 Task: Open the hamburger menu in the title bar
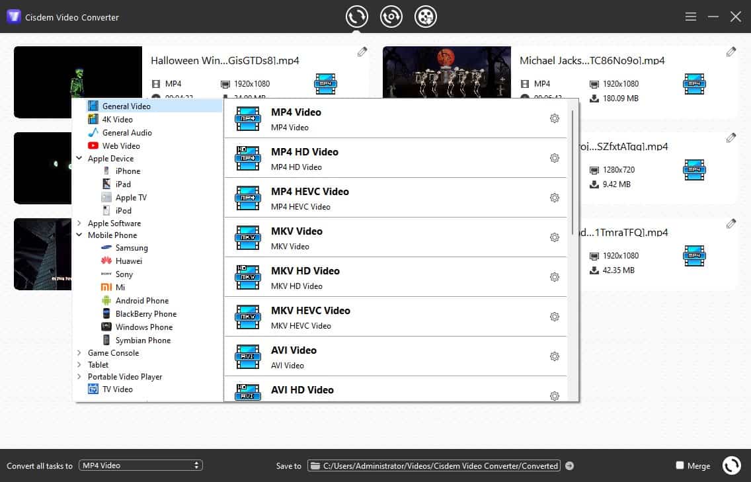691,17
